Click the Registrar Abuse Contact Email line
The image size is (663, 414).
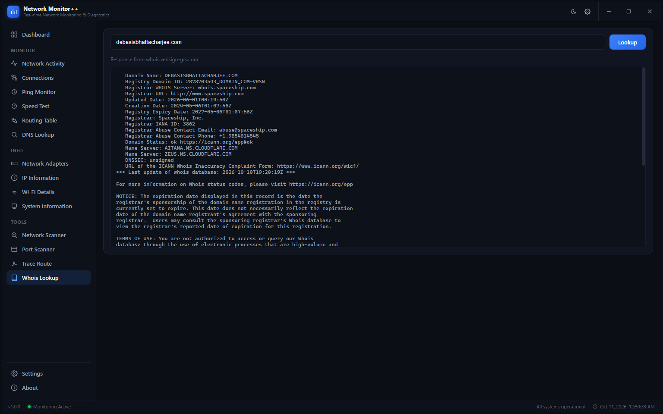pyautogui.click(x=201, y=130)
